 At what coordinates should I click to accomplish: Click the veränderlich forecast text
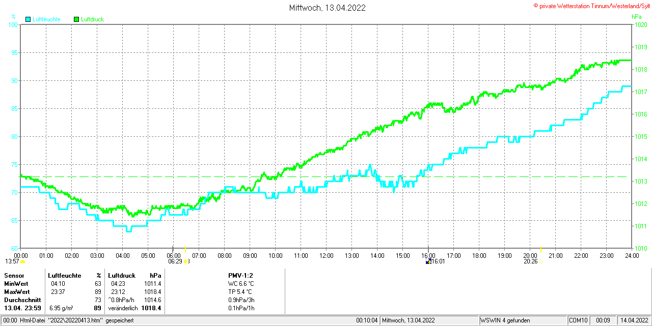point(123,308)
